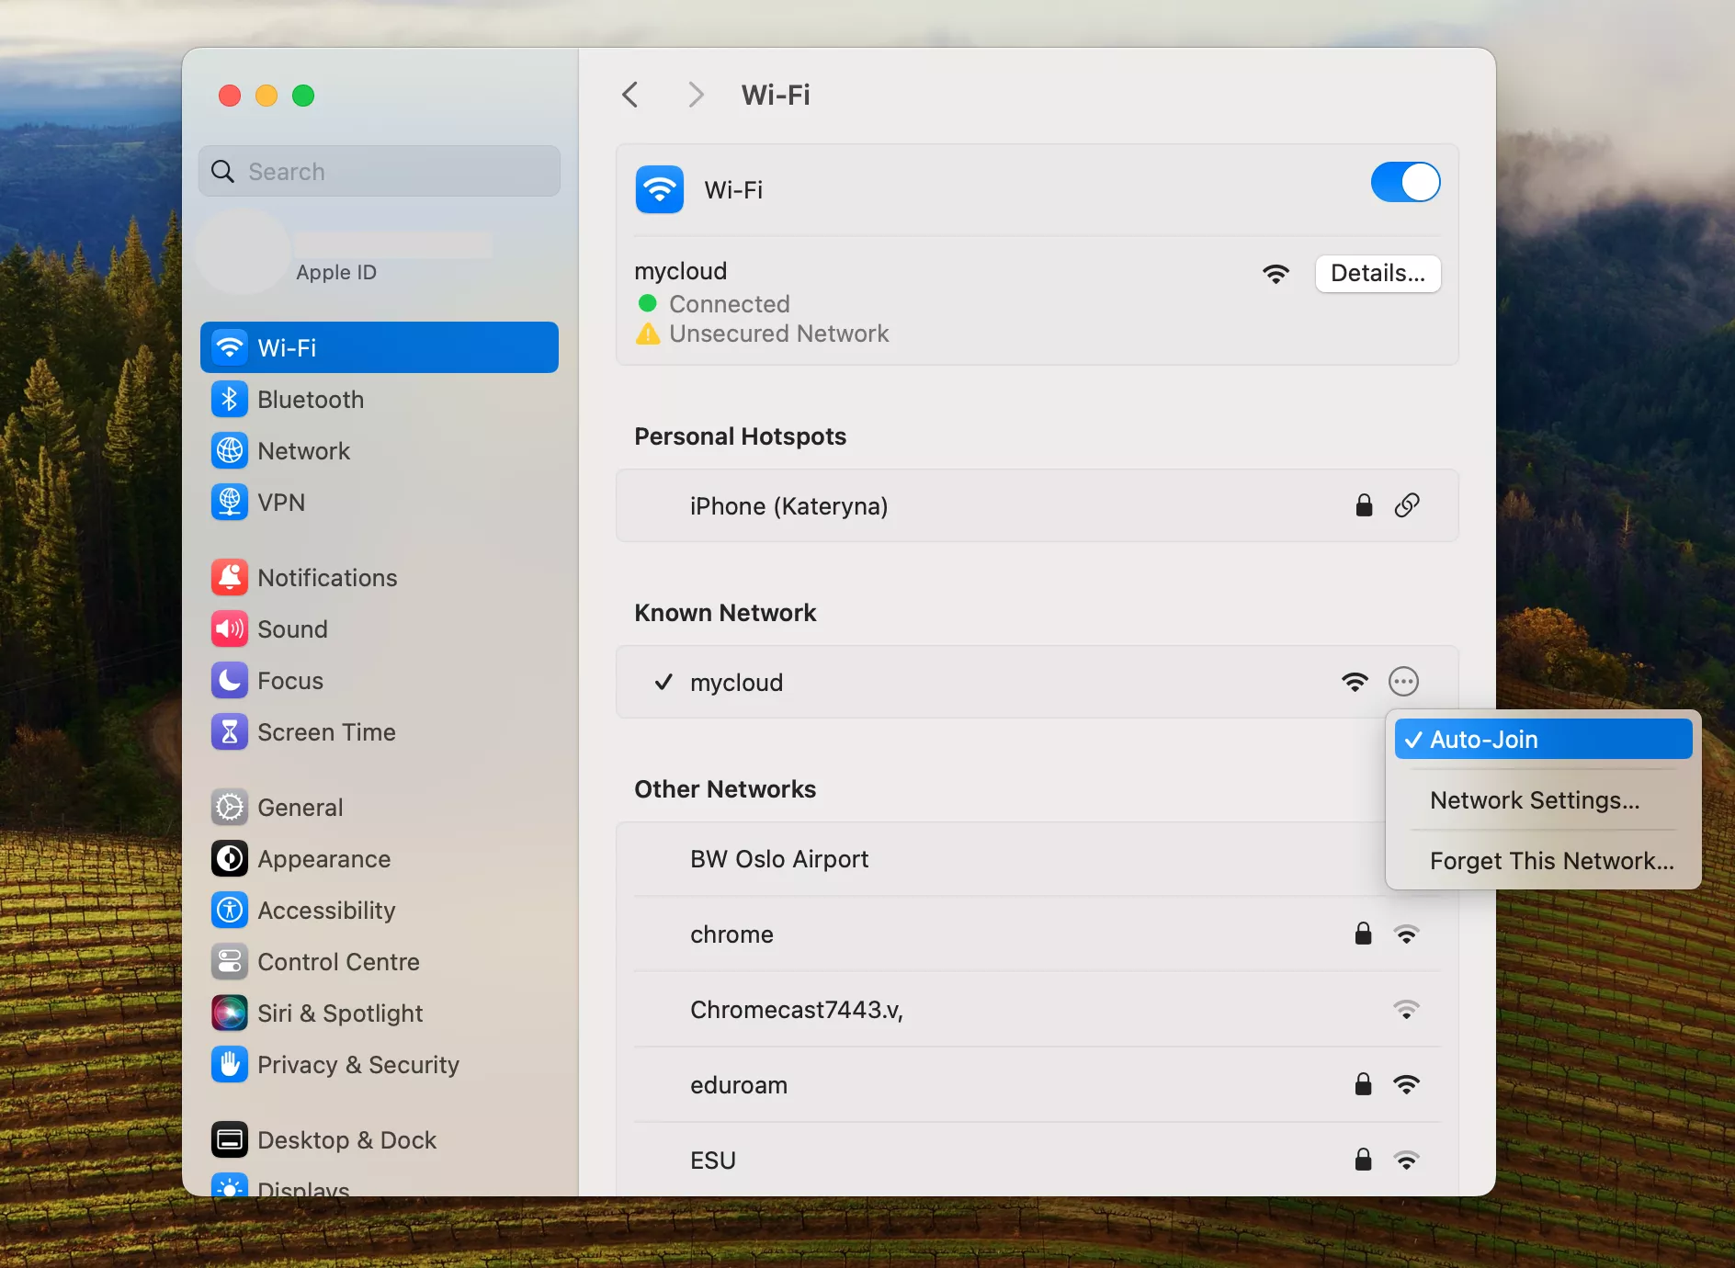Select Forget This Network… option
The height and width of the screenshot is (1268, 1735).
pyautogui.click(x=1551, y=861)
